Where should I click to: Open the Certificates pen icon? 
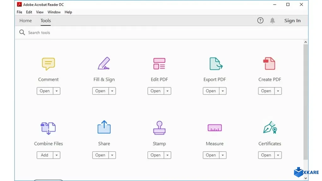[x=270, y=127]
